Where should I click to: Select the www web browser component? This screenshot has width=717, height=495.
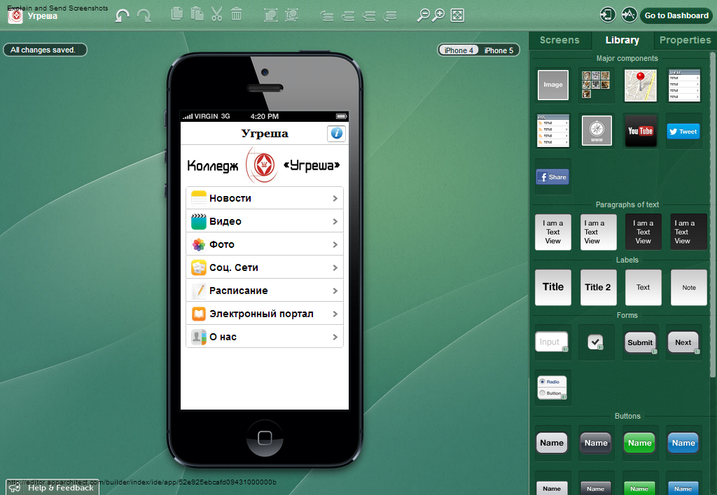pos(597,131)
